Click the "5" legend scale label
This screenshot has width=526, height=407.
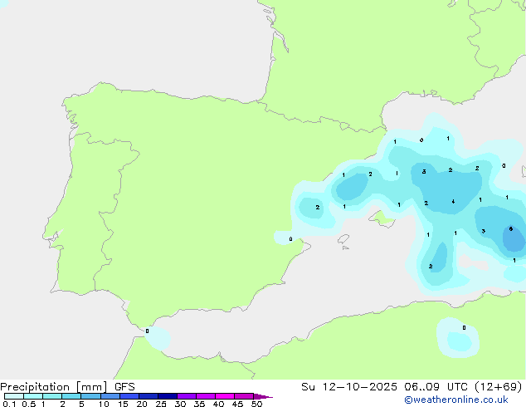[81, 404]
